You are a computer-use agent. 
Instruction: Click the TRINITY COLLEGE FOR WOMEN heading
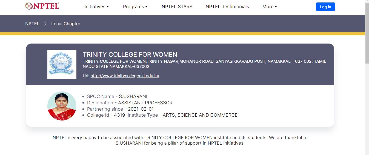[130, 54]
